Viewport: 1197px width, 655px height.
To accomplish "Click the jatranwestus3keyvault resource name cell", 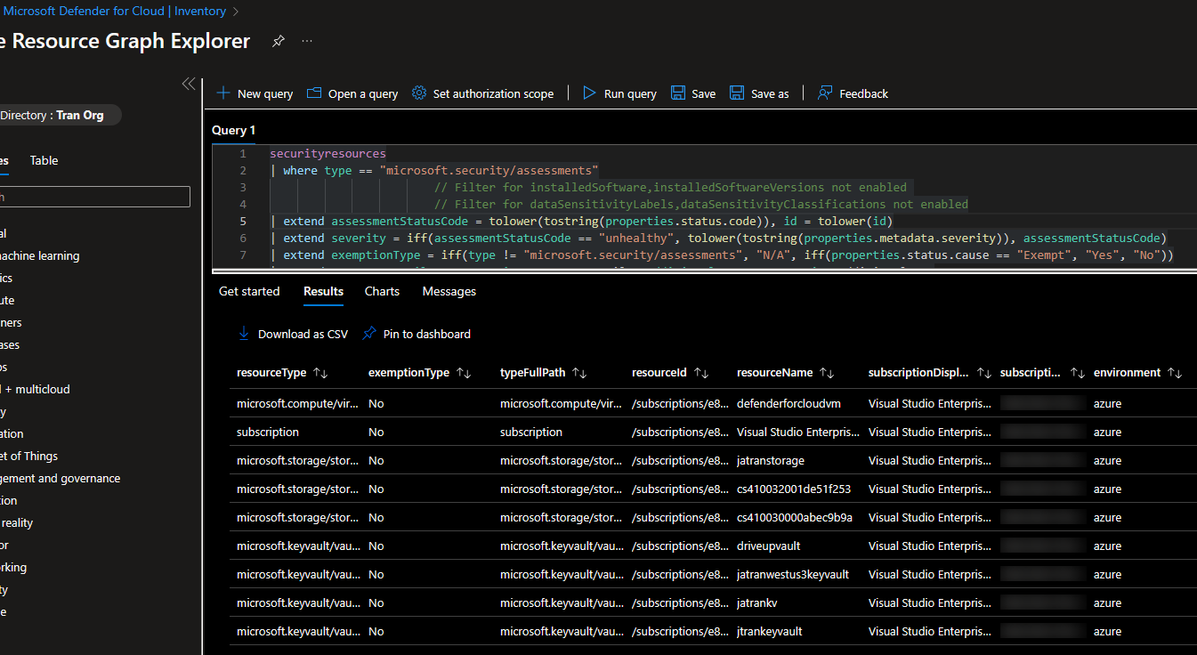I will point(793,574).
